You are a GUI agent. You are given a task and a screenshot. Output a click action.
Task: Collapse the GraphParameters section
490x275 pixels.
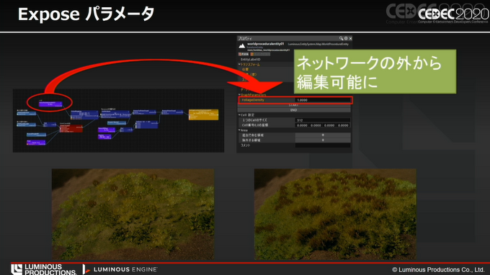point(239,94)
